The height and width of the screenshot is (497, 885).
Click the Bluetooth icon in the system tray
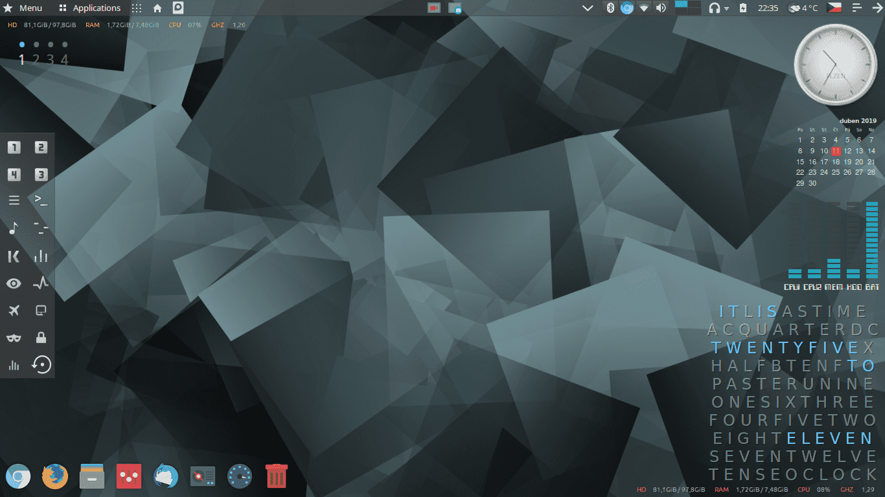(609, 8)
